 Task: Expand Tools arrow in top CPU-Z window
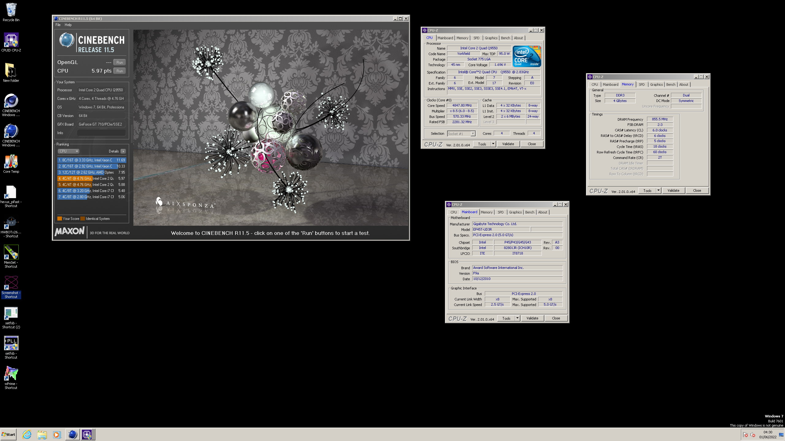[493, 144]
